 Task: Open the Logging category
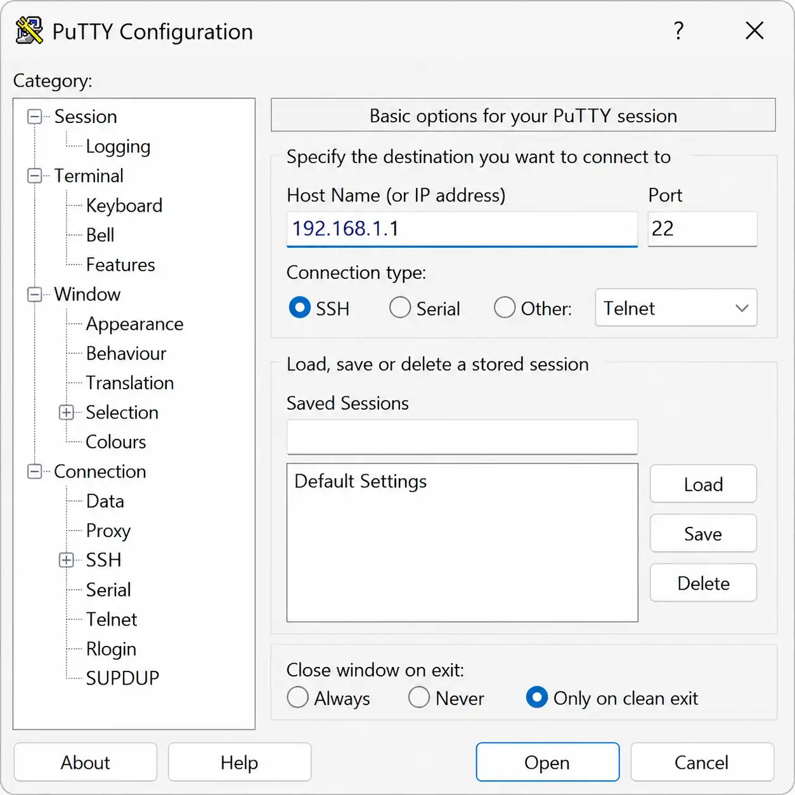point(118,146)
